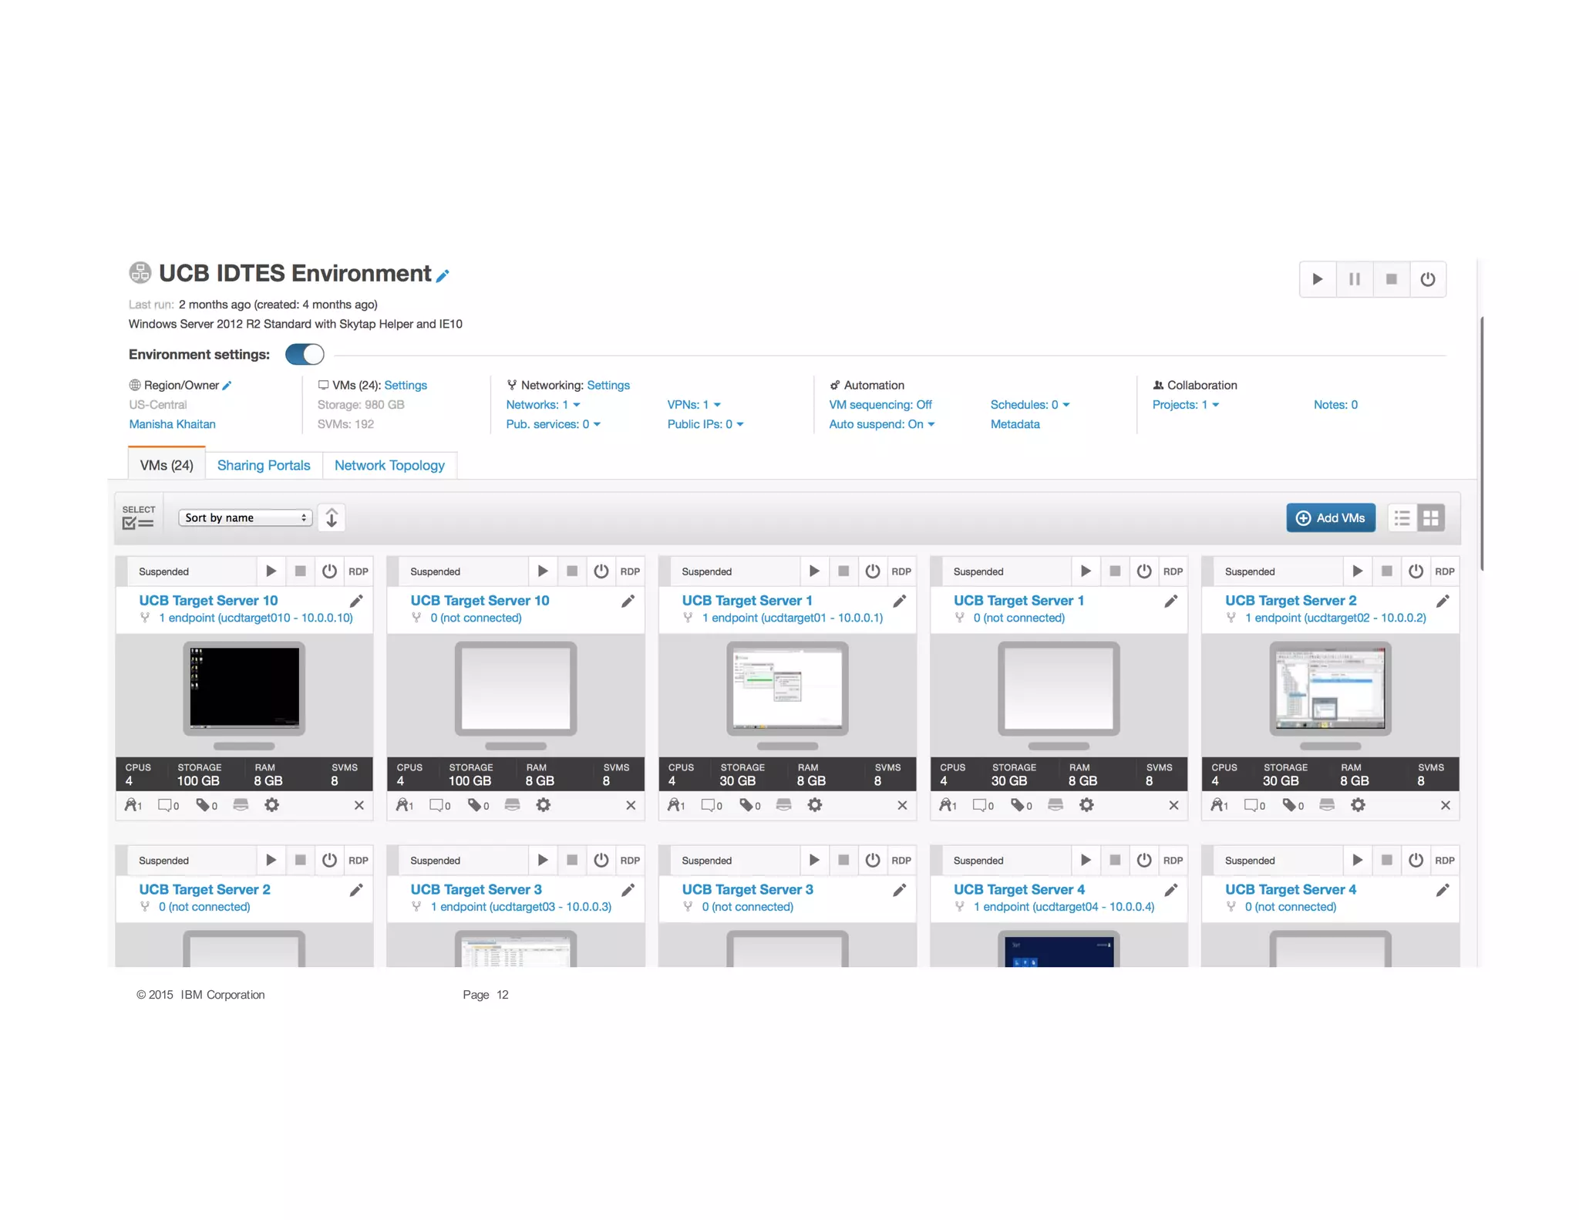Open RDP for the ucdtarget01 VM

coord(901,571)
